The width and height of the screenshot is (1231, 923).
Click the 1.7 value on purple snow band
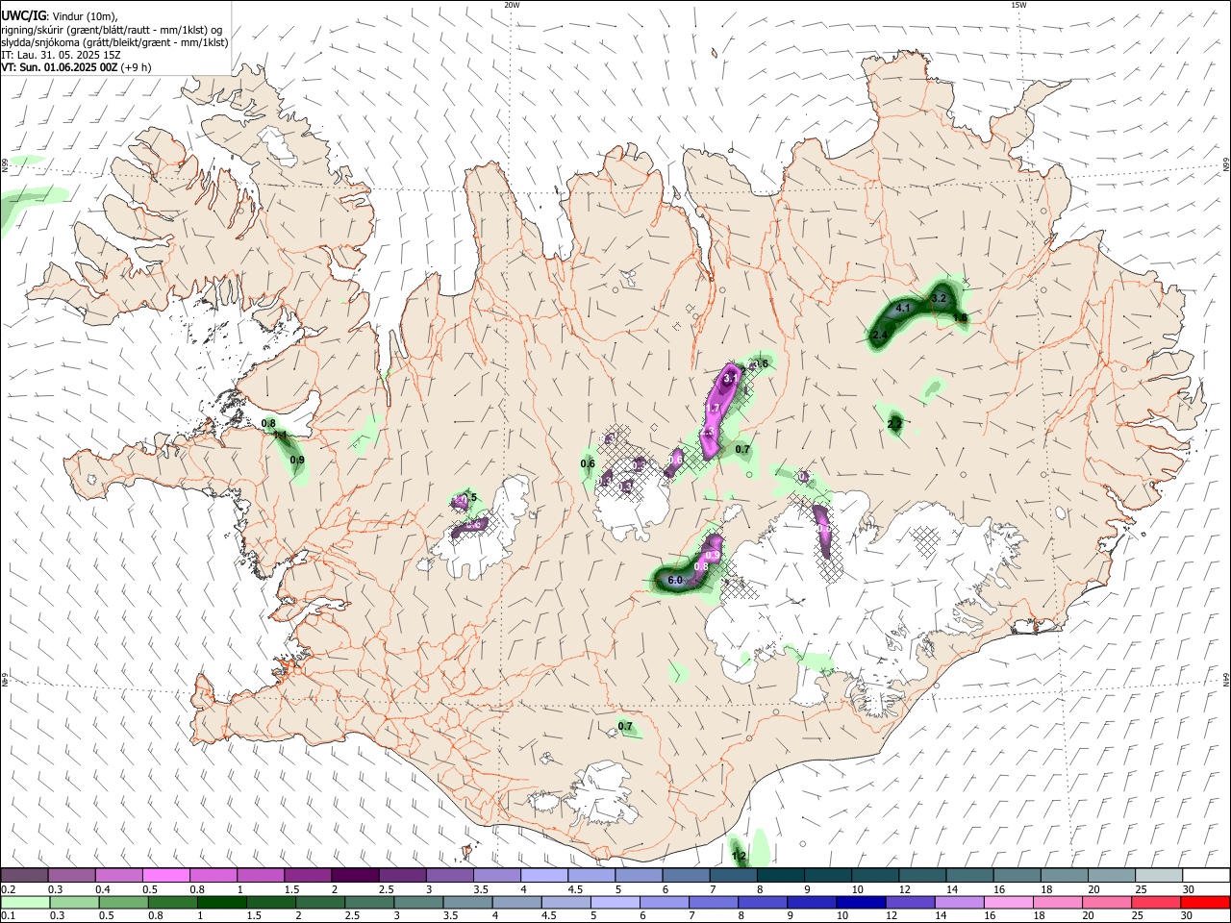click(x=715, y=409)
